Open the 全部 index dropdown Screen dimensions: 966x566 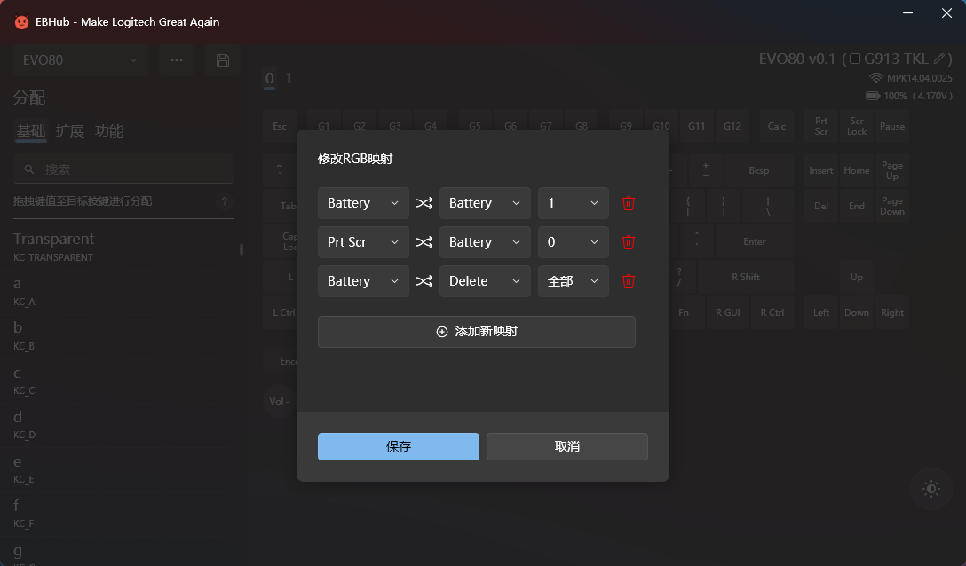pos(573,281)
